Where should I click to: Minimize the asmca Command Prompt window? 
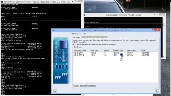pos(154,14)
